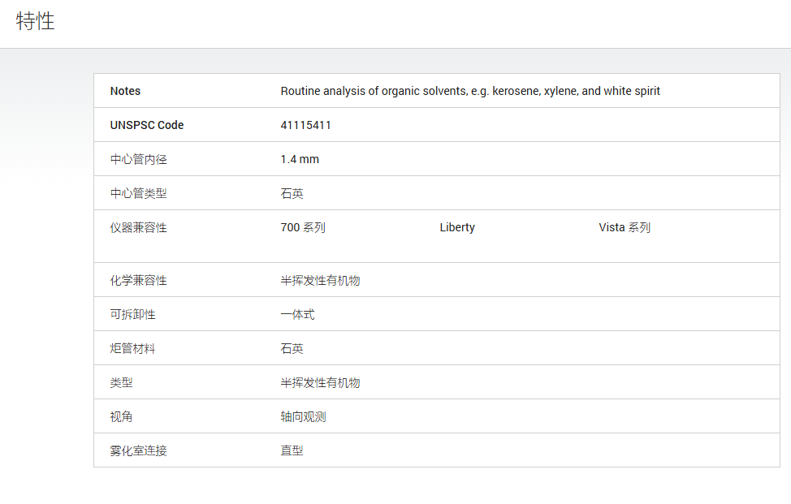791x504 pixels.
Task: Select the Notes row label
Action: point(125,91)
